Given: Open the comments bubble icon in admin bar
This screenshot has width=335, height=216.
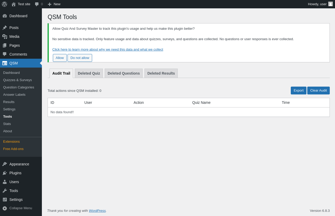Looking at the screenshot, I should click(37, 4).
